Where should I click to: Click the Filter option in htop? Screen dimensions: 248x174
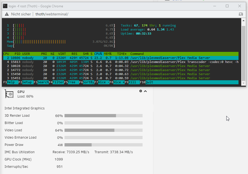click(58, 82)
